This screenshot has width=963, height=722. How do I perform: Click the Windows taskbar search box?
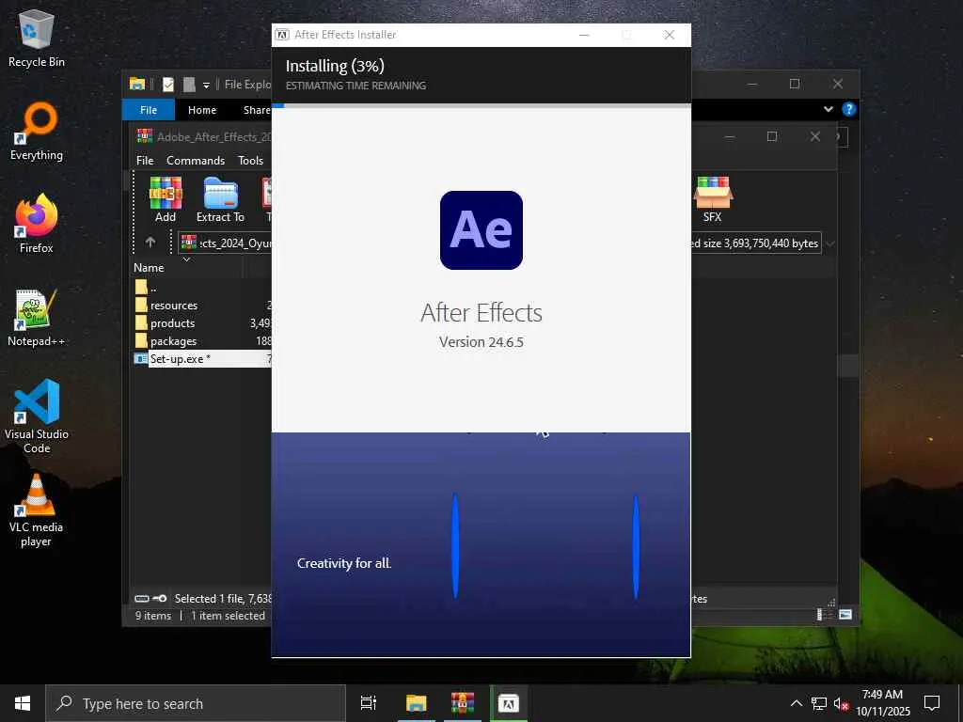click(196, 703)
